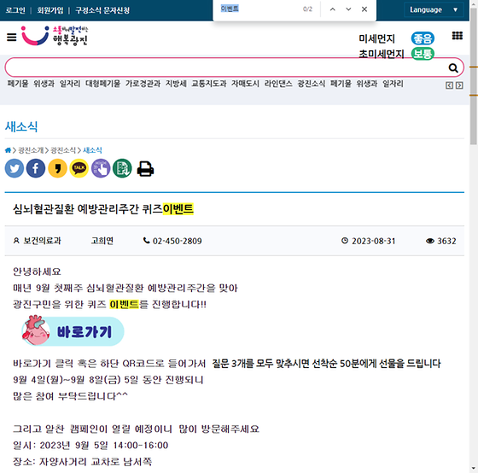The image size is (478, 473).
Task: Click the 바로가기 quiz banner button
Action: (x=73, y=331)
